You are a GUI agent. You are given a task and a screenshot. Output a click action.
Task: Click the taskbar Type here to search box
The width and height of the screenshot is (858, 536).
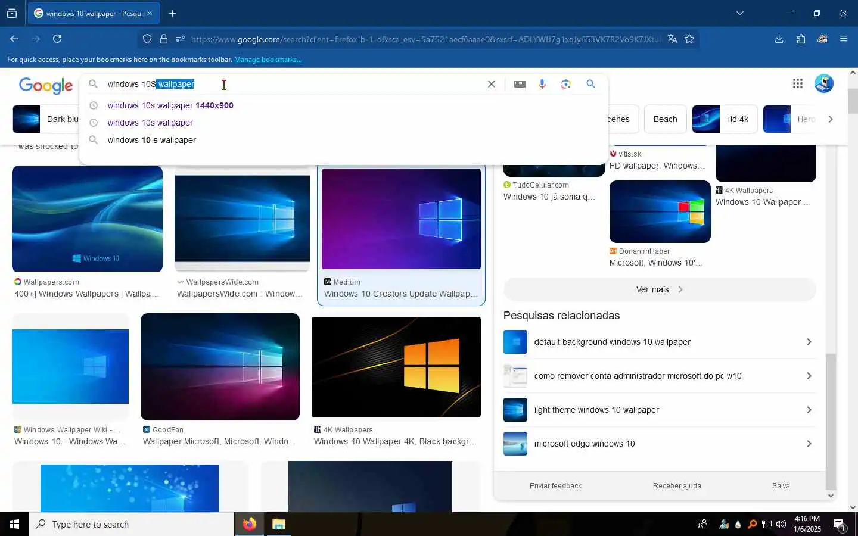(x=131, y=524)
